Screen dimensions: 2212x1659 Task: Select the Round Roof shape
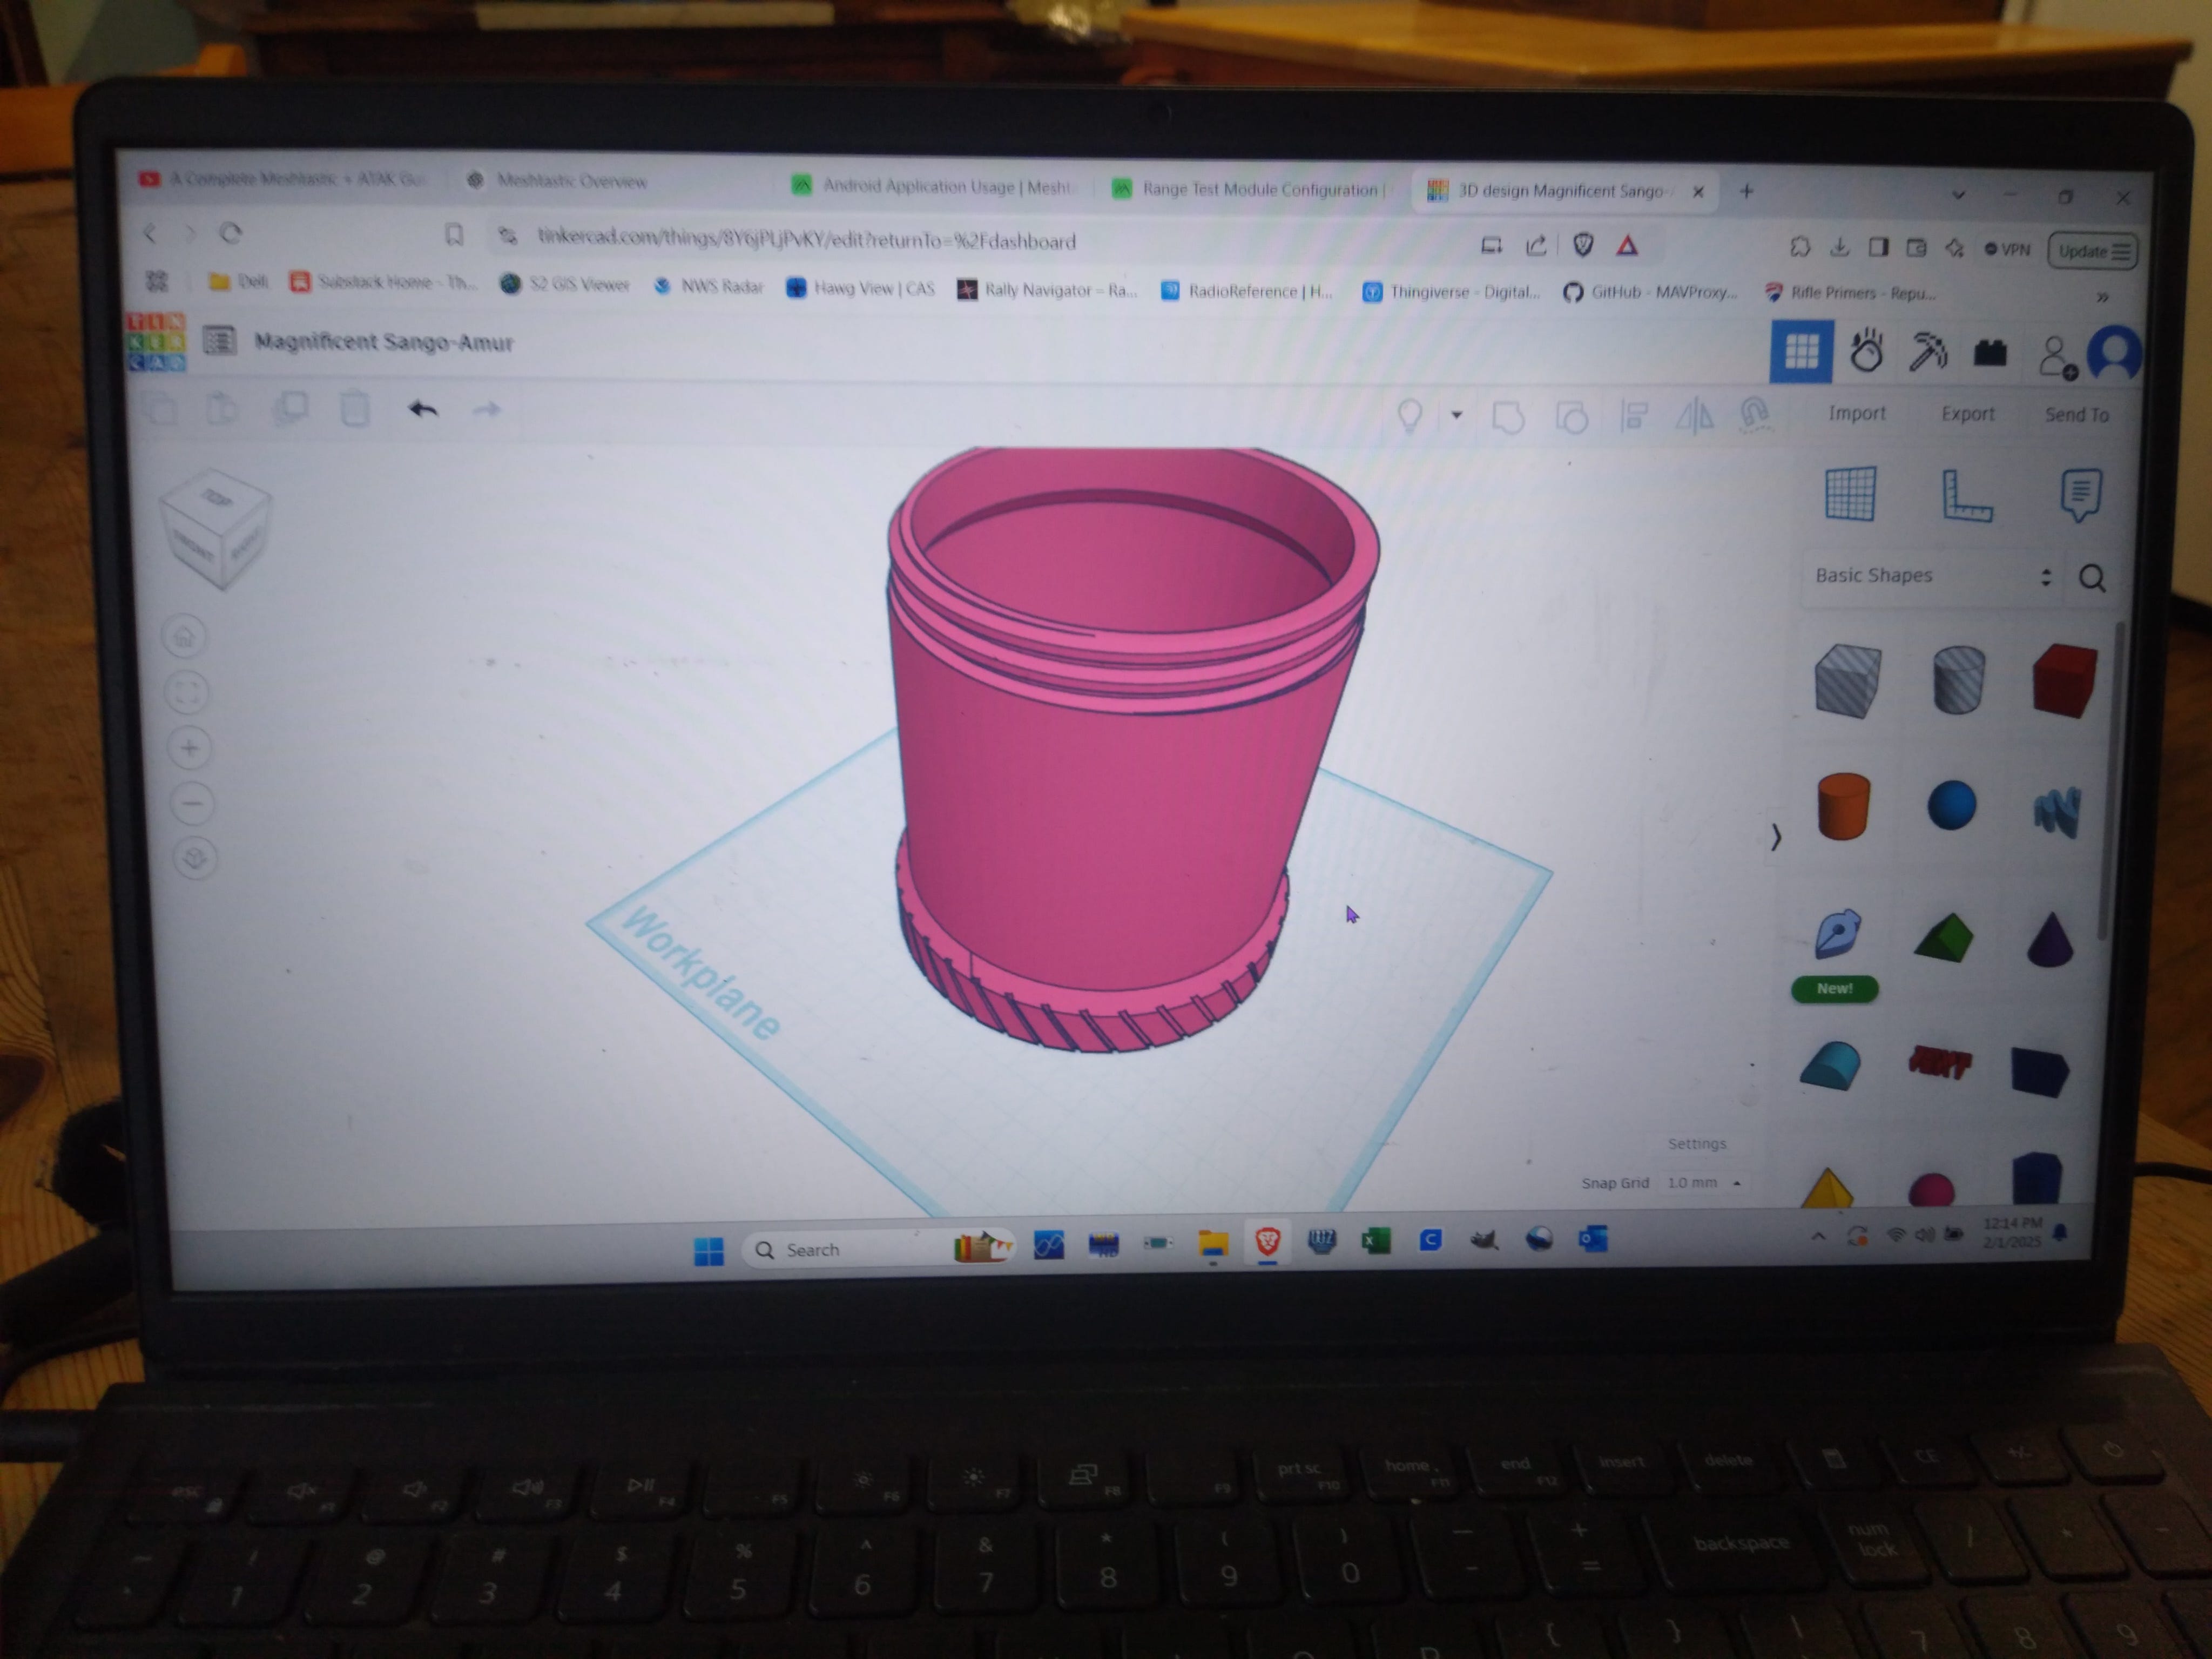1831,1066
